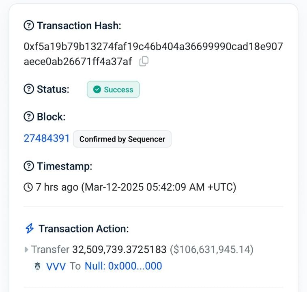The height and width of the screenshot is (292, 307).
Task: Click the Transaction Action heading
Action: pyautogui.click(x=84, y=229)
